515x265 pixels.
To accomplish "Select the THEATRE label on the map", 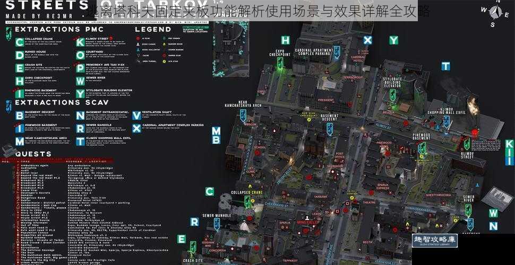I will point(369,202).
